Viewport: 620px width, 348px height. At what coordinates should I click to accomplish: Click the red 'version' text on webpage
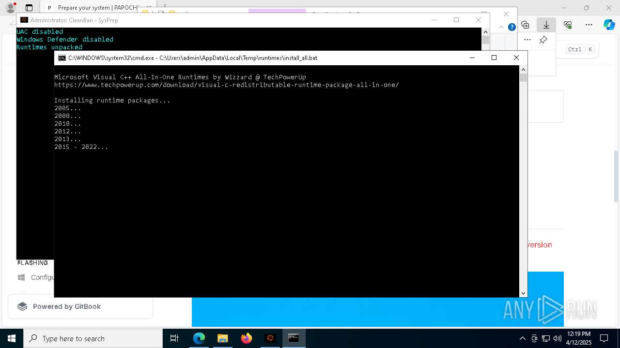[x=540, y=245]
